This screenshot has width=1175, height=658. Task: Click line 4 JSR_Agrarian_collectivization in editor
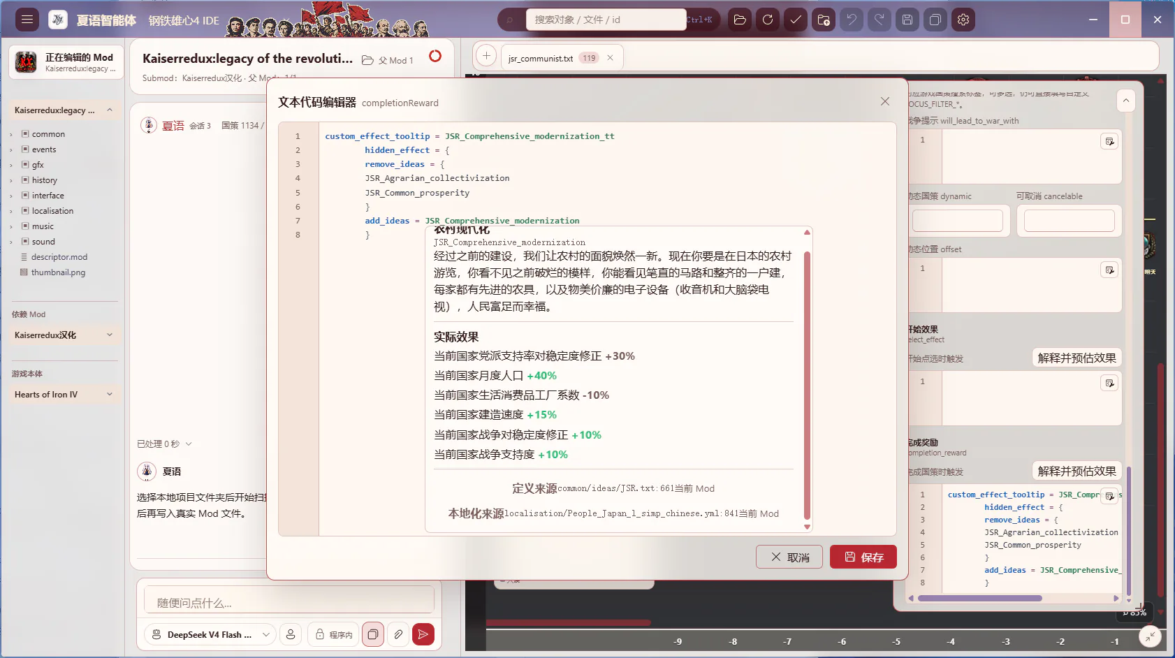click(x=437, y=178)
